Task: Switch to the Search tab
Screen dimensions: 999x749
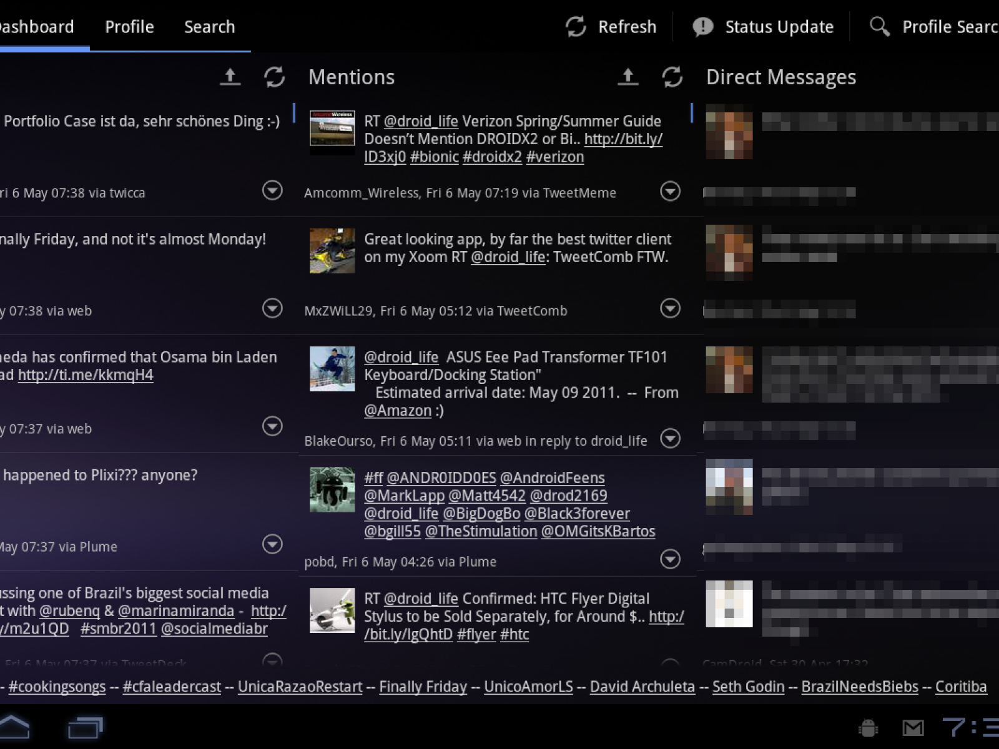Action: point(210,27)
